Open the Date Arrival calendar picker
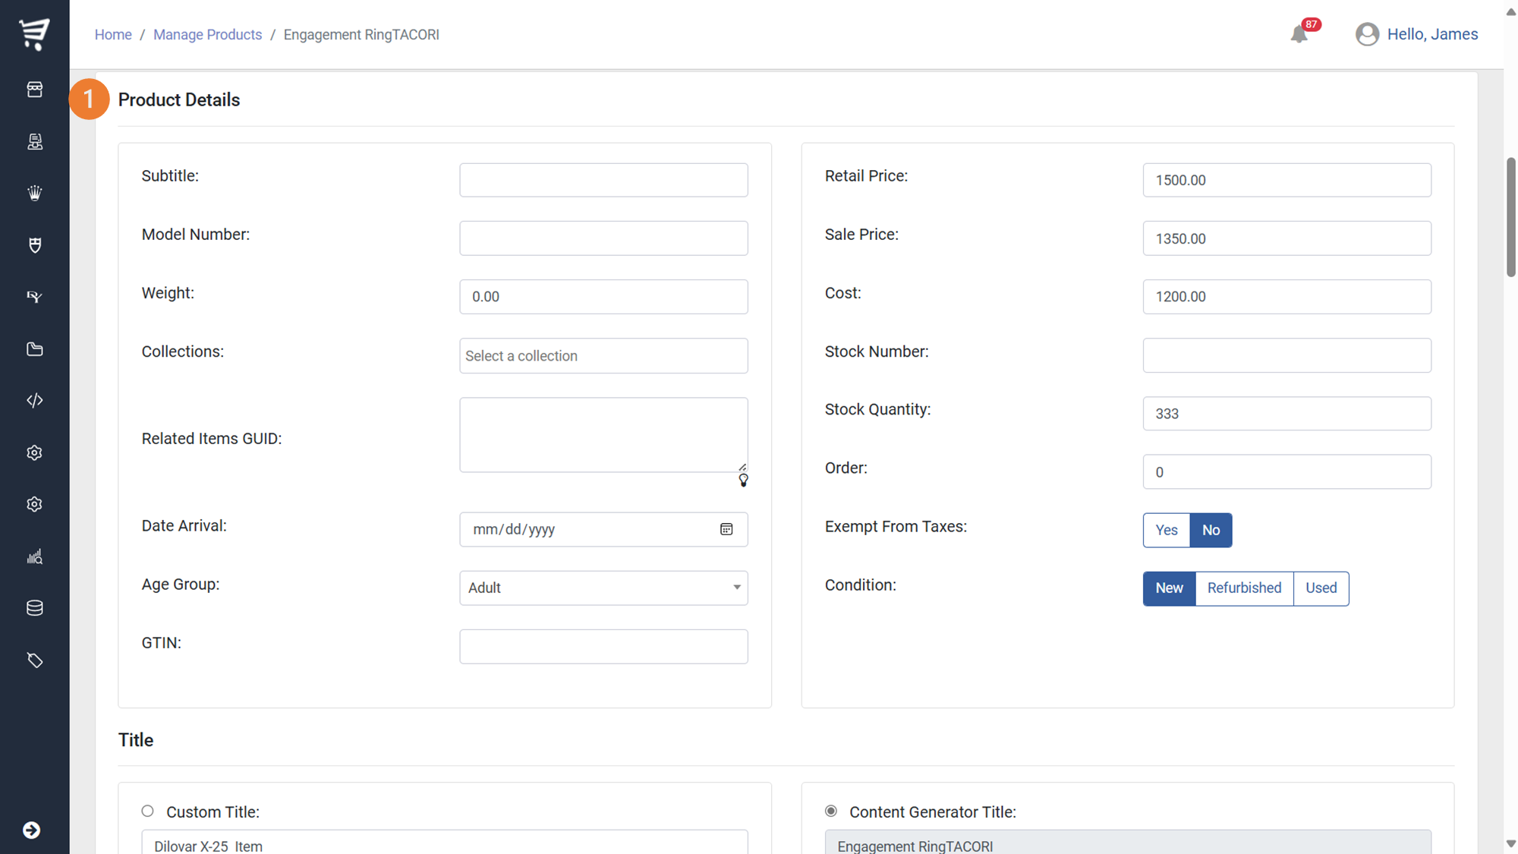The width and height of the screenshot is (1518, 854). pos(726,529)
